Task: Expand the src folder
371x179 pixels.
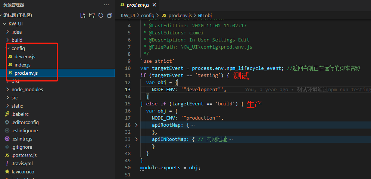Action: pos(15,98)
